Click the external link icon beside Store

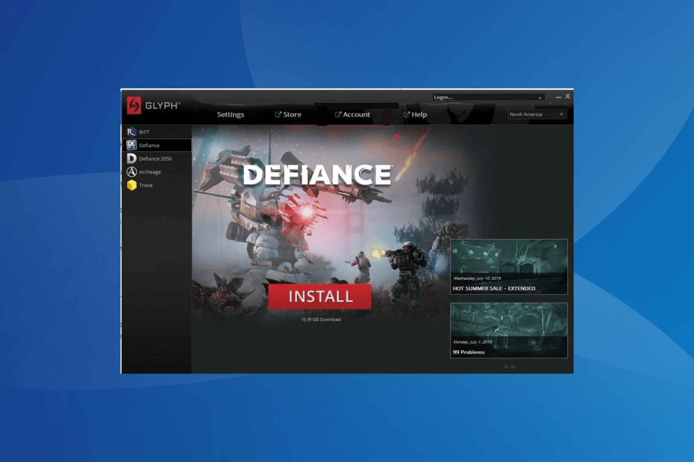(x=278, y=114)
